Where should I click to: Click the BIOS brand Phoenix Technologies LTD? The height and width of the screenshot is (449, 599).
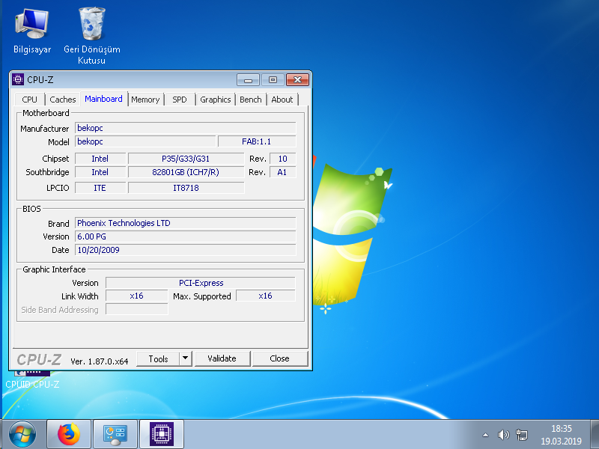coord(185,223)
